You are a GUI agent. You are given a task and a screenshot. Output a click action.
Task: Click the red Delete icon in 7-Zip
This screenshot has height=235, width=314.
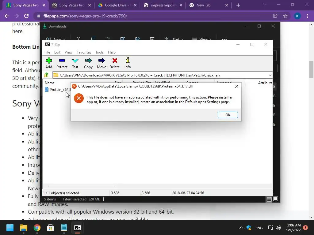click(x=115, y=63)
